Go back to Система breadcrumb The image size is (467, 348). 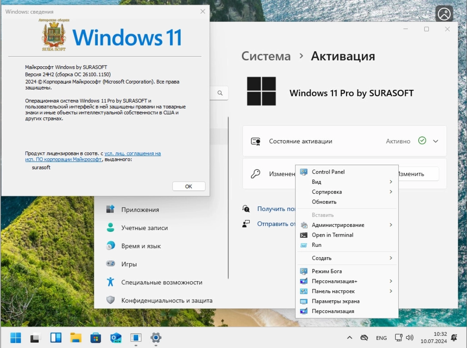266,56
